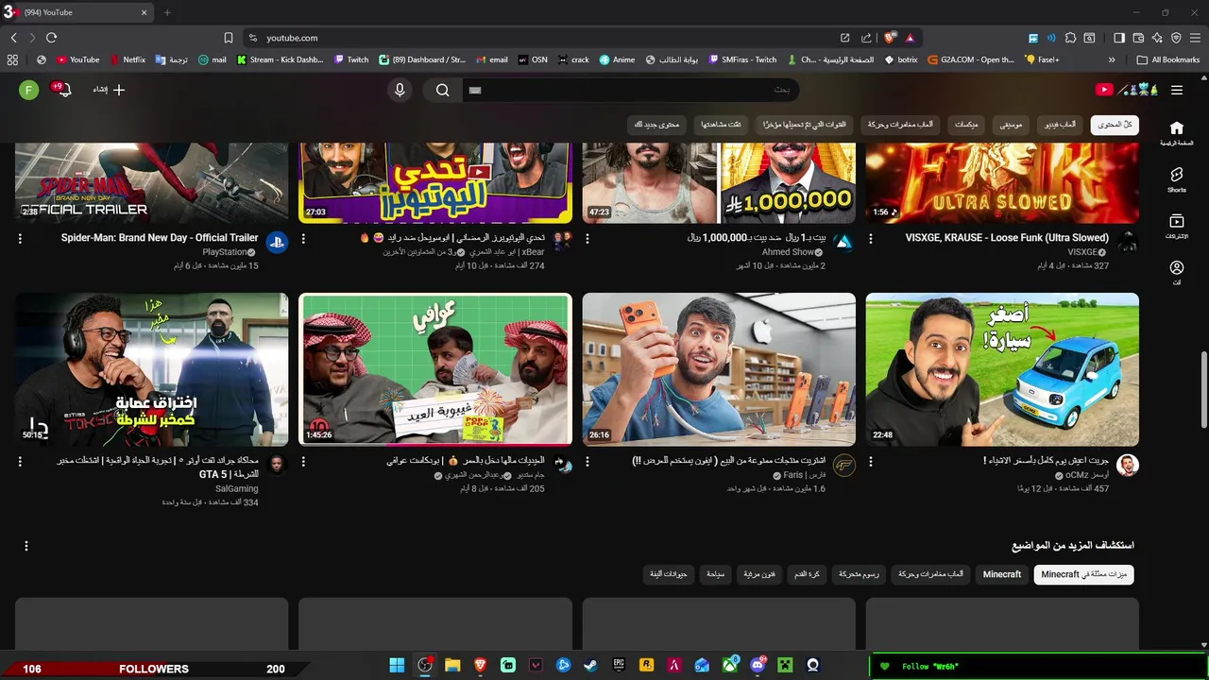
Task: Expand the hidden bookmarks overflow chevron
Action: click(x=1112, y=59)
